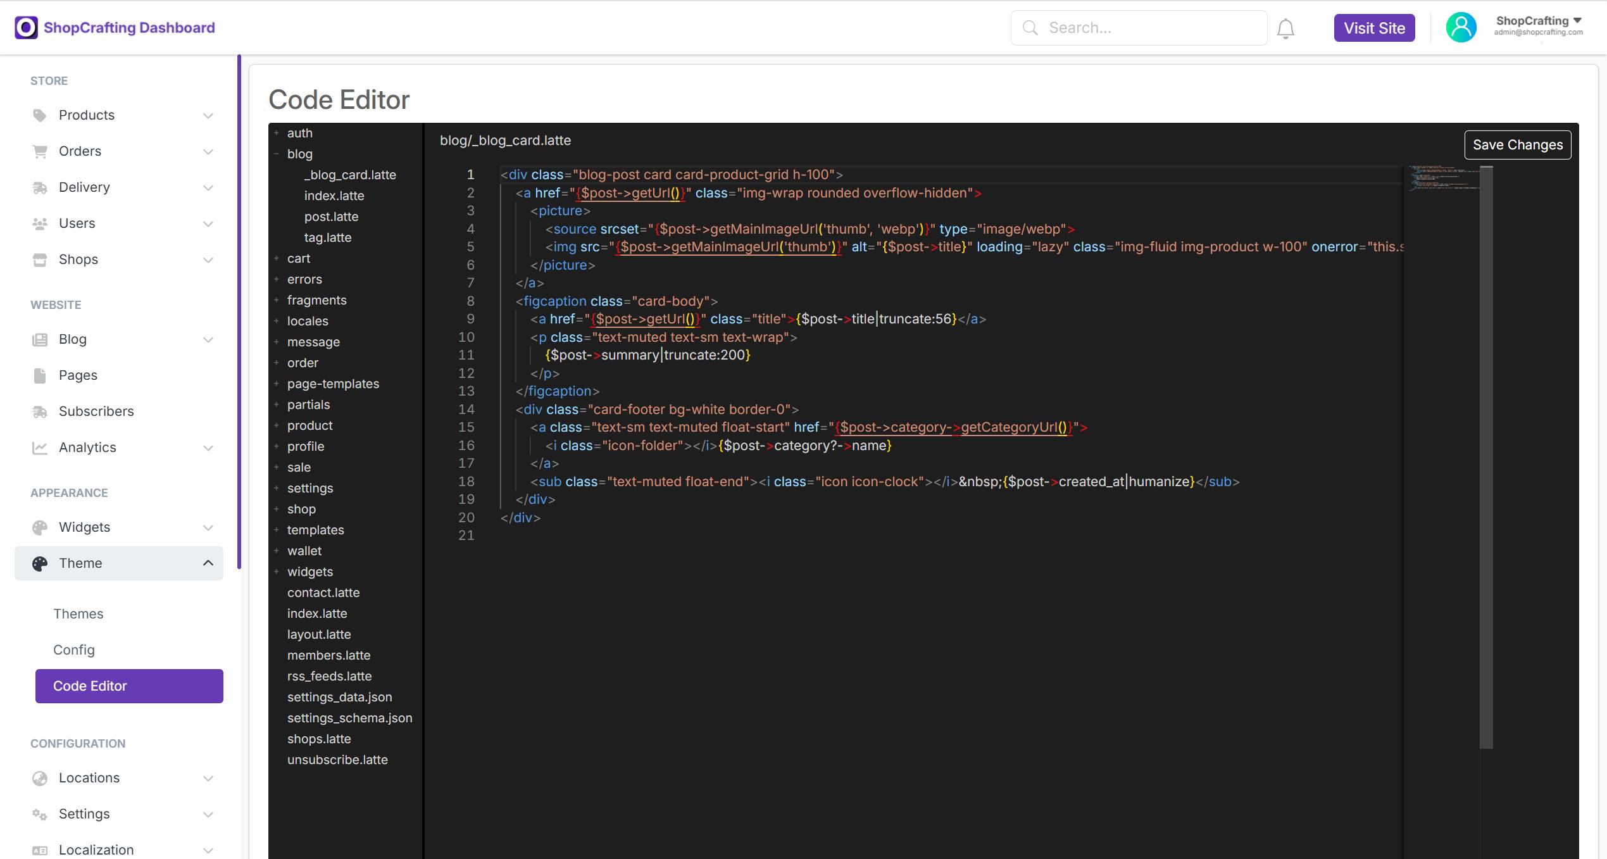Expand the partials folder in file tree
This screenshot has width=1607, height=859.
click(x=277, y=404)
